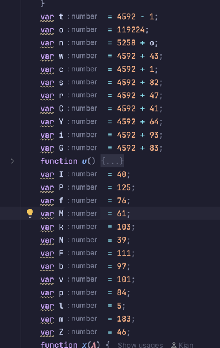The height and width of the screenshot is (348, 220).
Task: Click variable name G in declaration
Action: tap(61, 148)
